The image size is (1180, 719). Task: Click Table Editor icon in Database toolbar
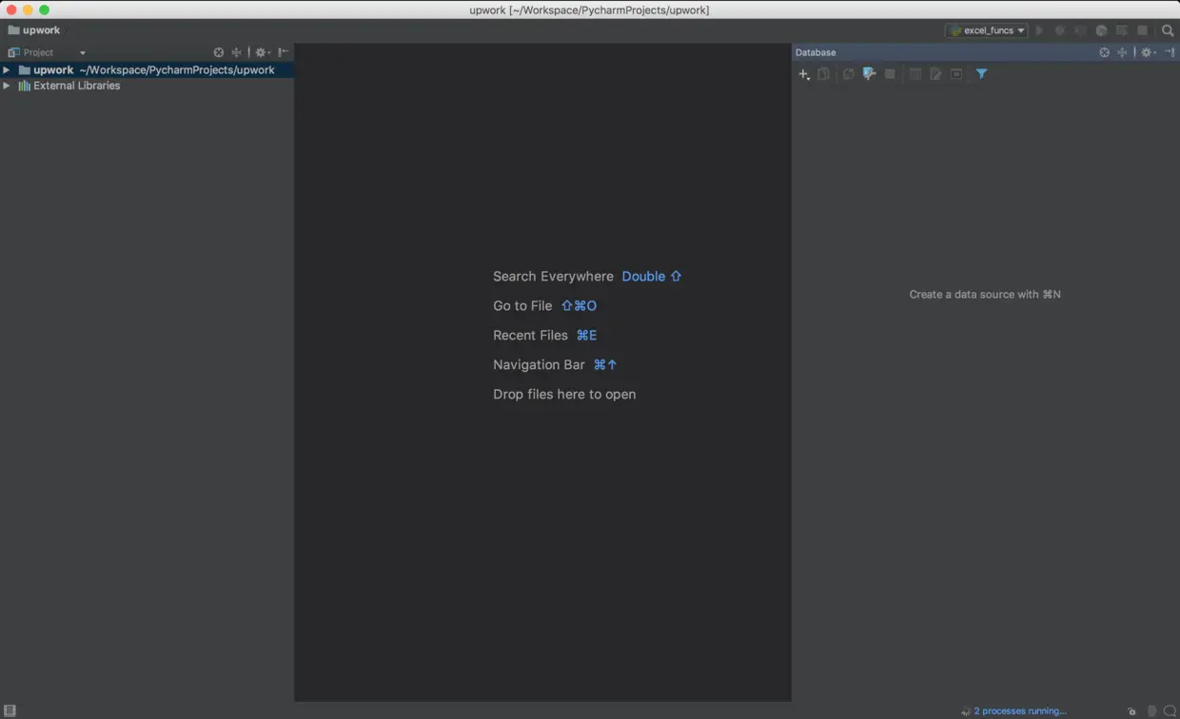click(x=915, y=74)
